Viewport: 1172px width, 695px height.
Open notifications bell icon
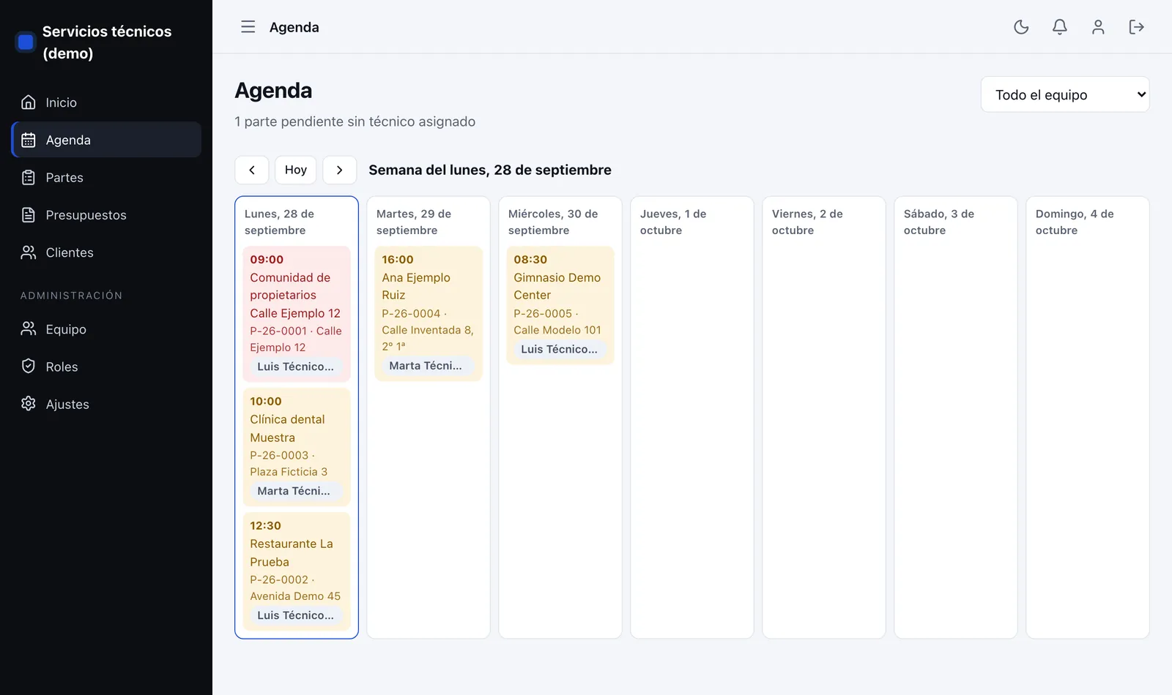tap(1059, 27)
